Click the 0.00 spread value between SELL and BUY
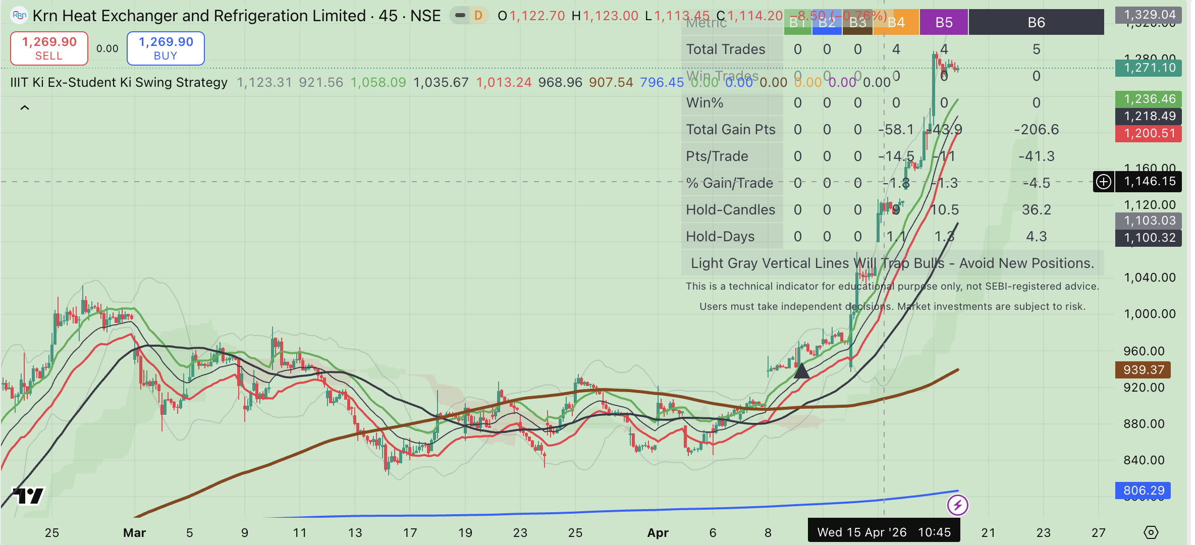The image size is (1195, 545). click(107, 49)
